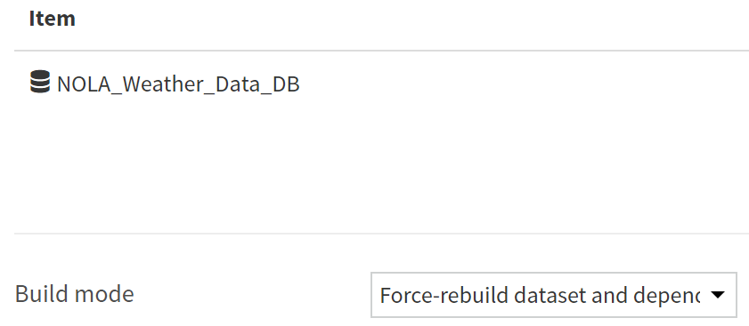Viewport: 749px width, 326px height.
Task: Click the Build mode label
Action: pos(75,294)
